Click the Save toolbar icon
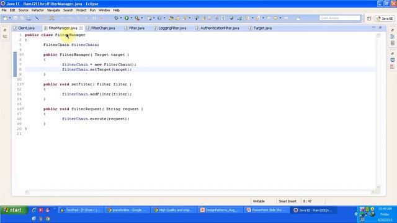 16,18
